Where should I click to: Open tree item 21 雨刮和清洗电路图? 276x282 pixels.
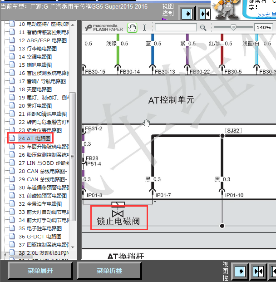(x=43, y=114)
